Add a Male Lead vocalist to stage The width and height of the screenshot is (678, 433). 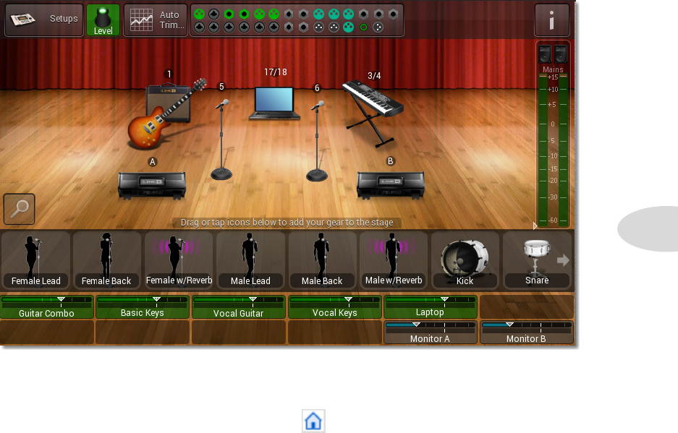pyautogui.click(x=250, y=260)
